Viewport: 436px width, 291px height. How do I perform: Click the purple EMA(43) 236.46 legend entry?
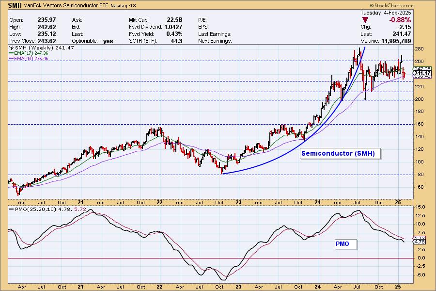(29, 59)
